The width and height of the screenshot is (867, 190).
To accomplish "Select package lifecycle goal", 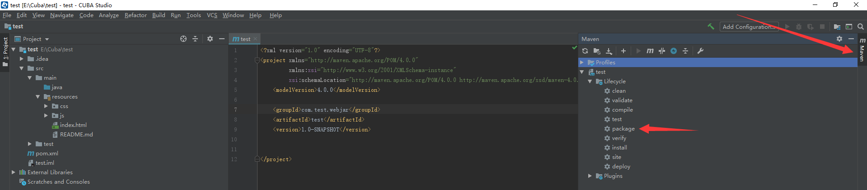I will (x=620, y=129).
